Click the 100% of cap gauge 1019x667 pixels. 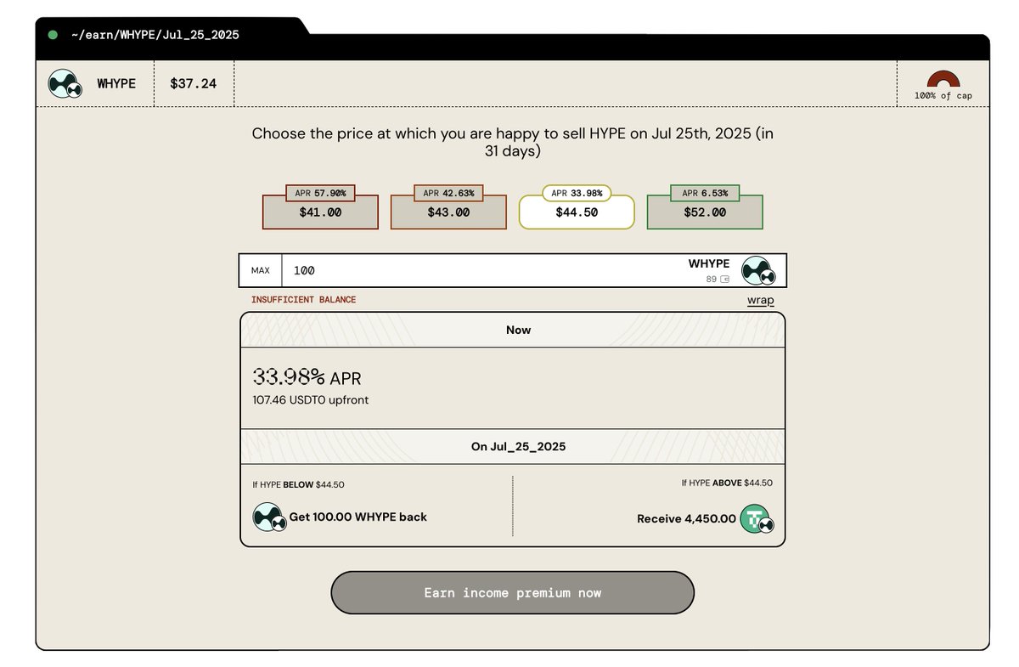[x=943, y=84]
